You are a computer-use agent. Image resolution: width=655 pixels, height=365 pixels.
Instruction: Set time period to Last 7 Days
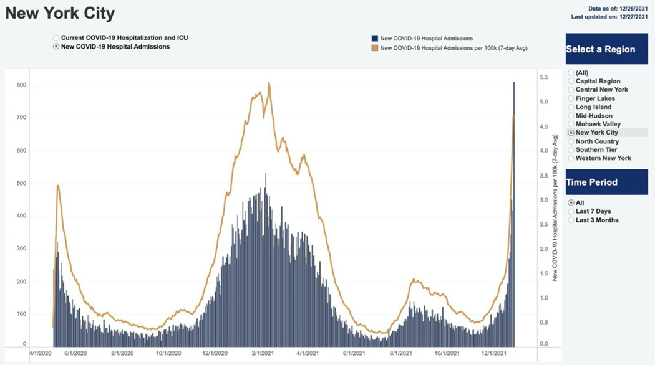(x=571, y=211)
